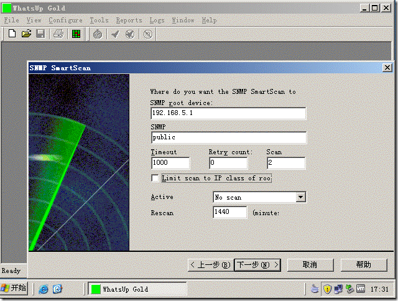Open the Reports menu
398x301 pixels.
[x=129, y=21]
